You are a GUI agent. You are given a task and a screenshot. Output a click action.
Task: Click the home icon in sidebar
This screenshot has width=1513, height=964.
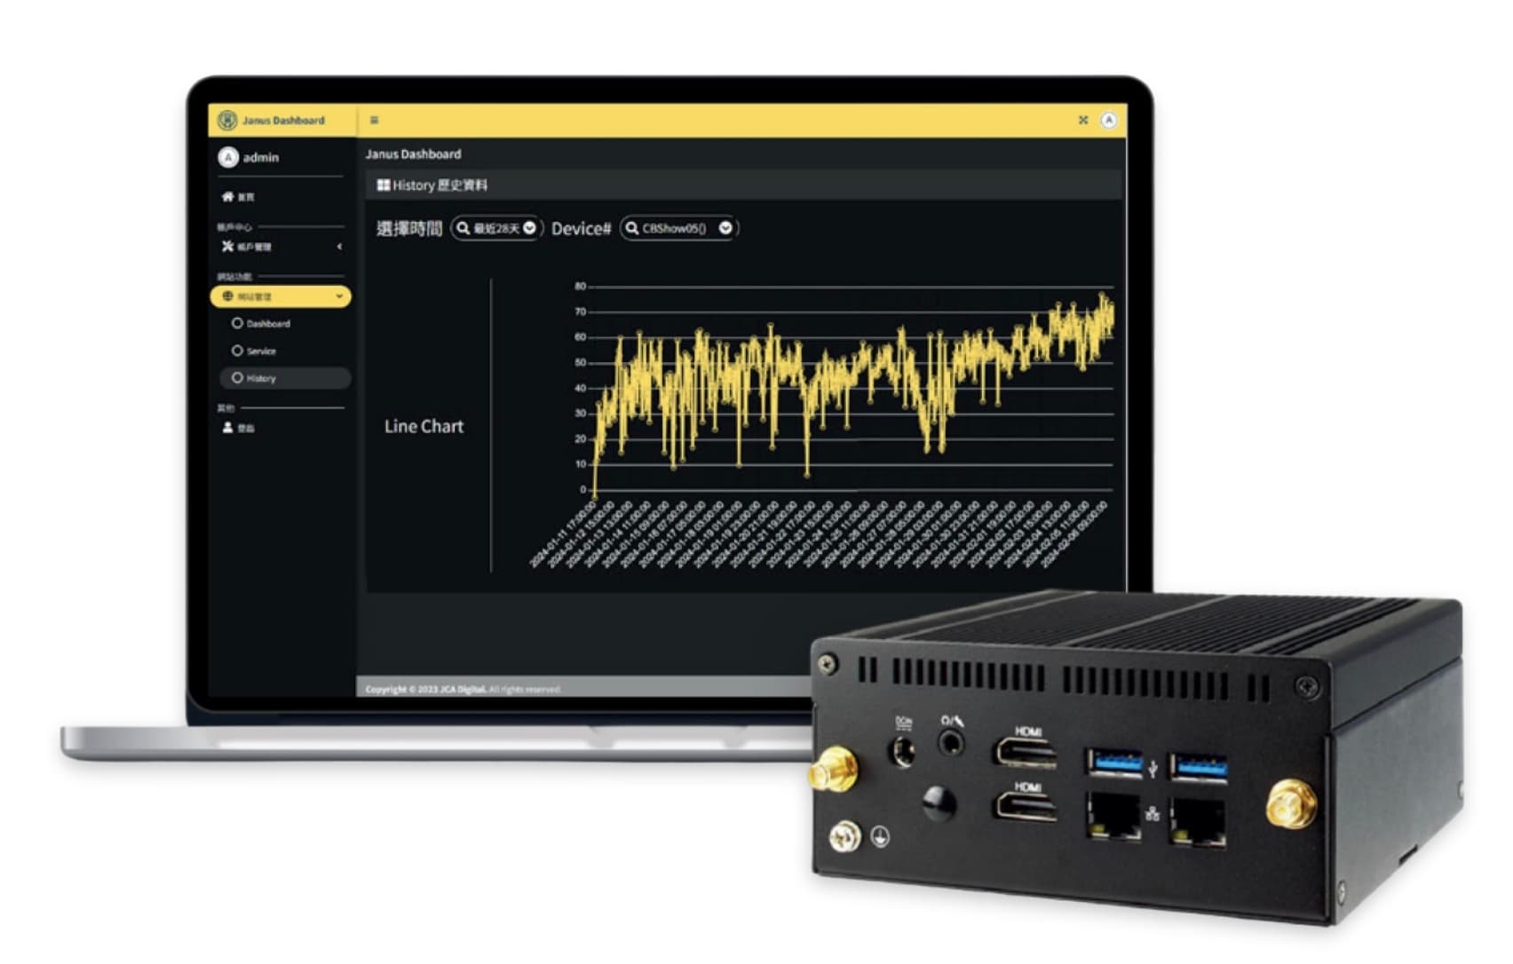(x=228, y=196)
